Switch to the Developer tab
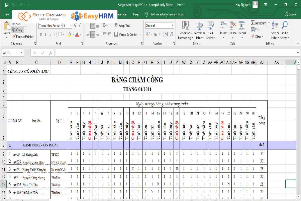 [122, 15]
